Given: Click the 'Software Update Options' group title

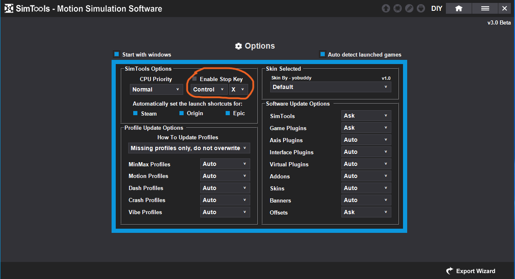Looking at the screenshot, I should [x=298, y=104].
